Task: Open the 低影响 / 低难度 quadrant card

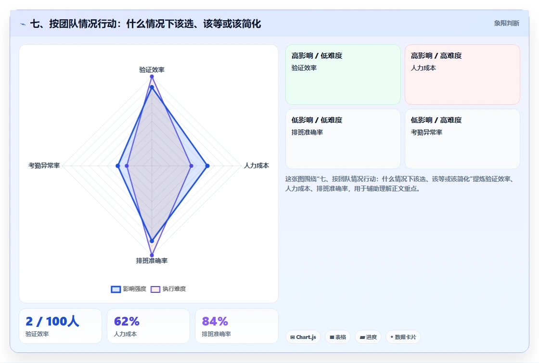Action: pyautogui.click(x=343, y=139)
